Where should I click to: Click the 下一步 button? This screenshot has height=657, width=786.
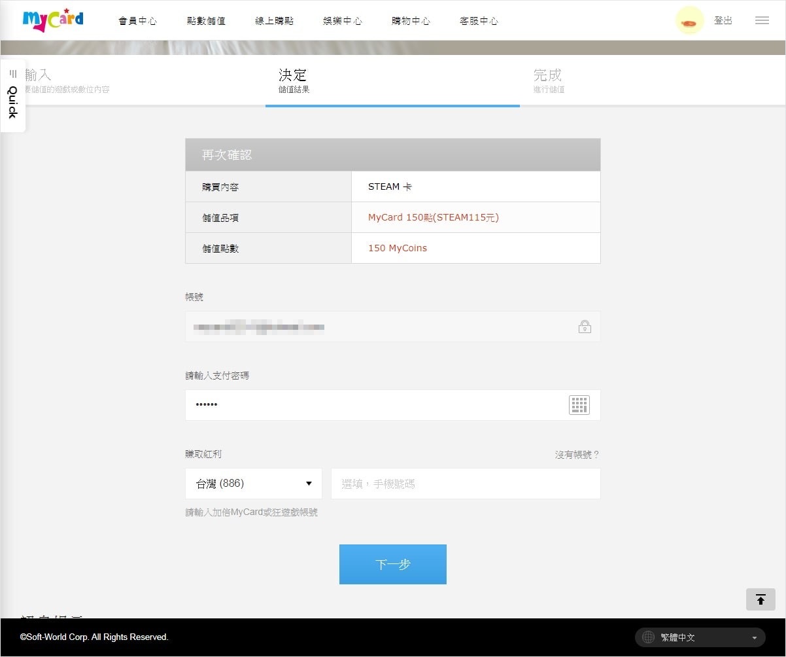pyautogui.click(x=393, y=564)
